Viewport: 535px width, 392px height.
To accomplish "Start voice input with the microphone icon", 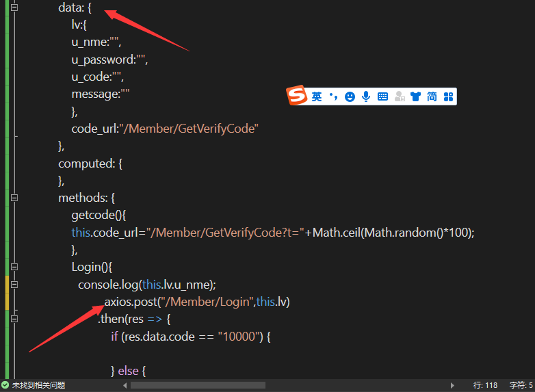I will pos(366,97).
